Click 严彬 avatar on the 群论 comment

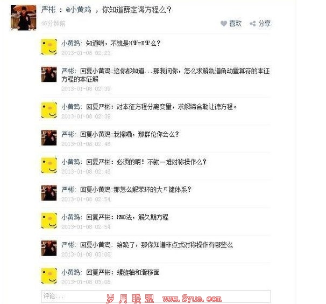pos(49,138)
